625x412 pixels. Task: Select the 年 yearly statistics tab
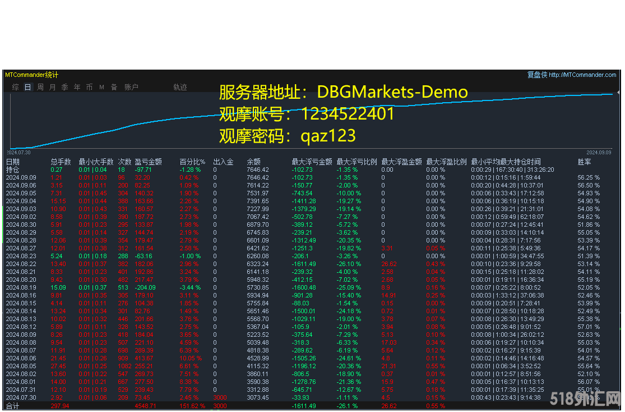pyautogui.click(x=77, y=87)
